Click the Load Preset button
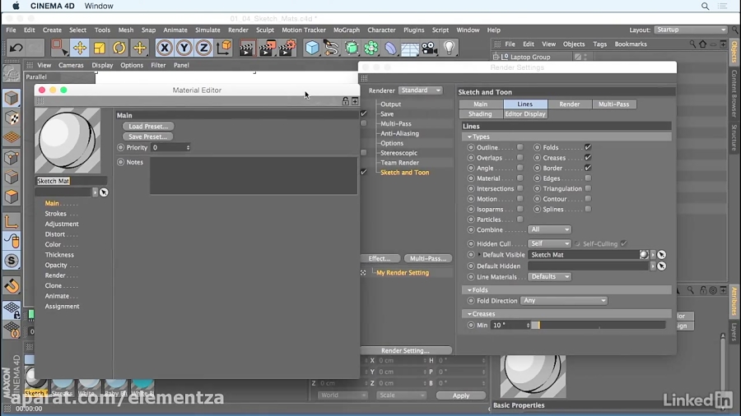This screenshot has height=416, width=741. coord(148,127)
